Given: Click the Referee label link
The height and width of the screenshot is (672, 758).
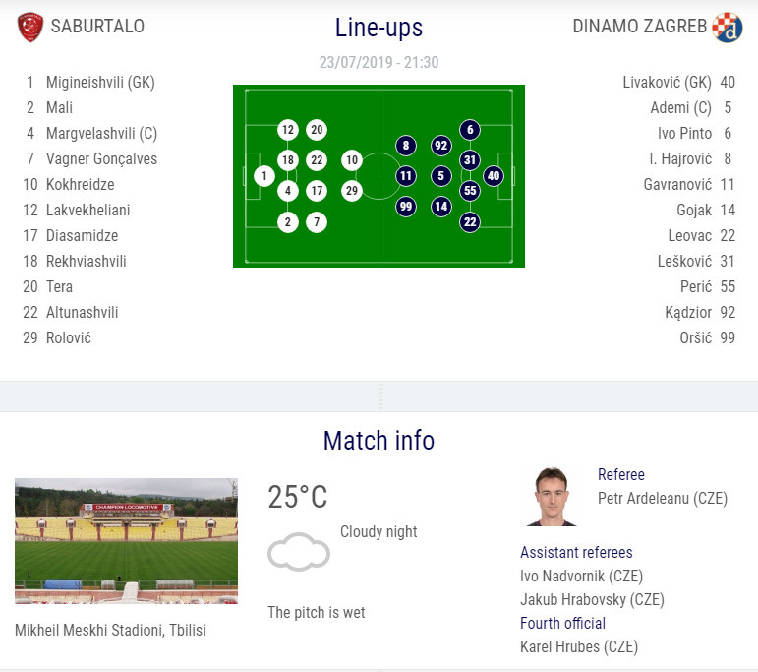Looking at the screenshot, I should 621,474.
